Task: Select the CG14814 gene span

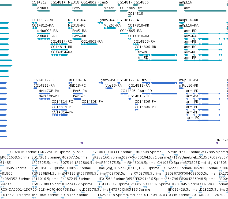Action: click(61, 5)
